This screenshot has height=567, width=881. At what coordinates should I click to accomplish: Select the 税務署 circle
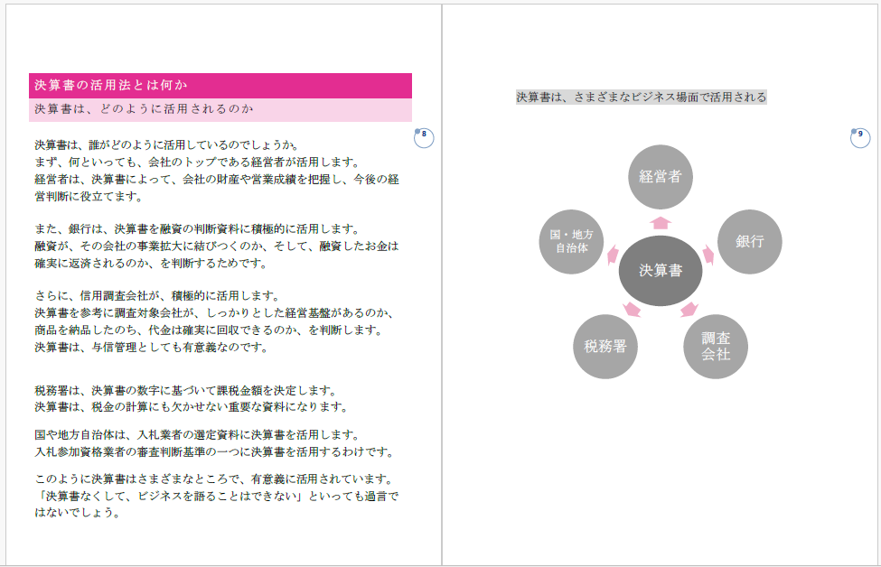[605, 347]
